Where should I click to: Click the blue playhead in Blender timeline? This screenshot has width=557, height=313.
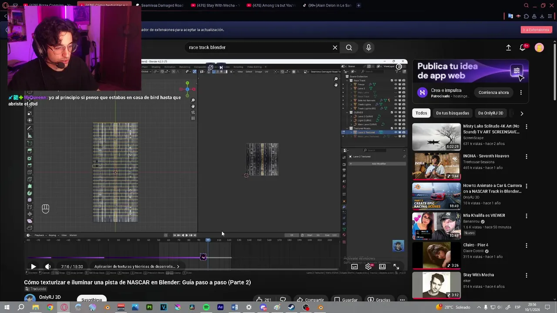208,240
